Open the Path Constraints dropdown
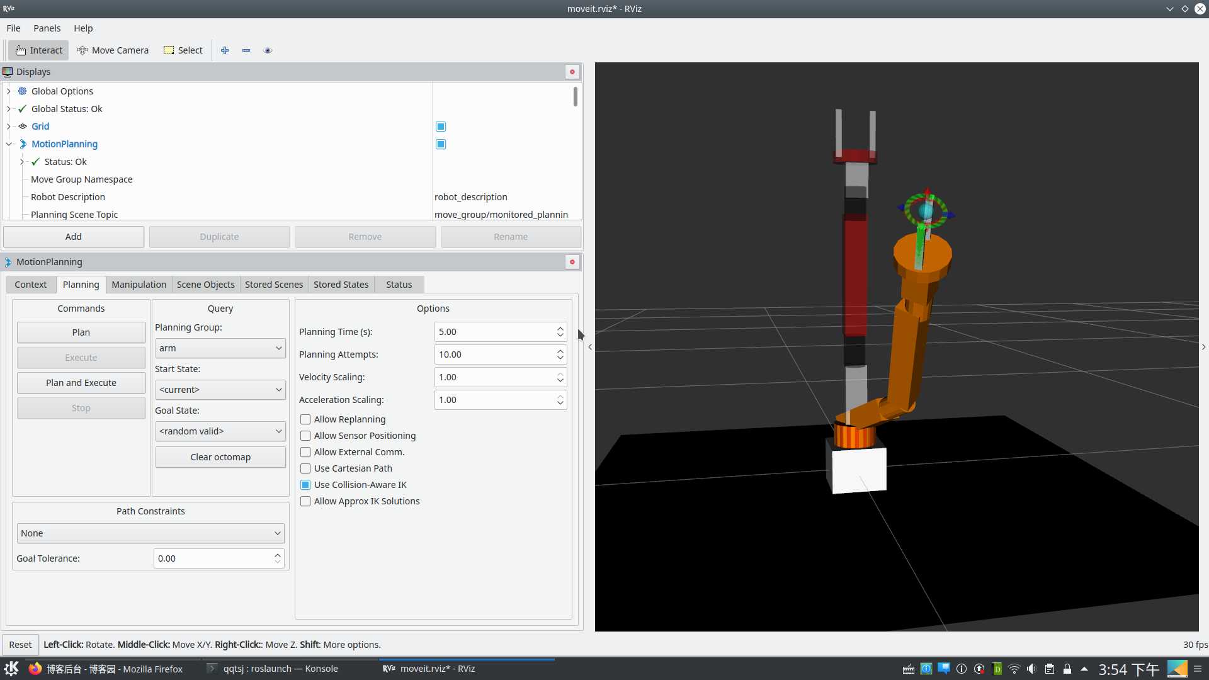The width and height of the screenshot is (1209, 680). (150, 533)
